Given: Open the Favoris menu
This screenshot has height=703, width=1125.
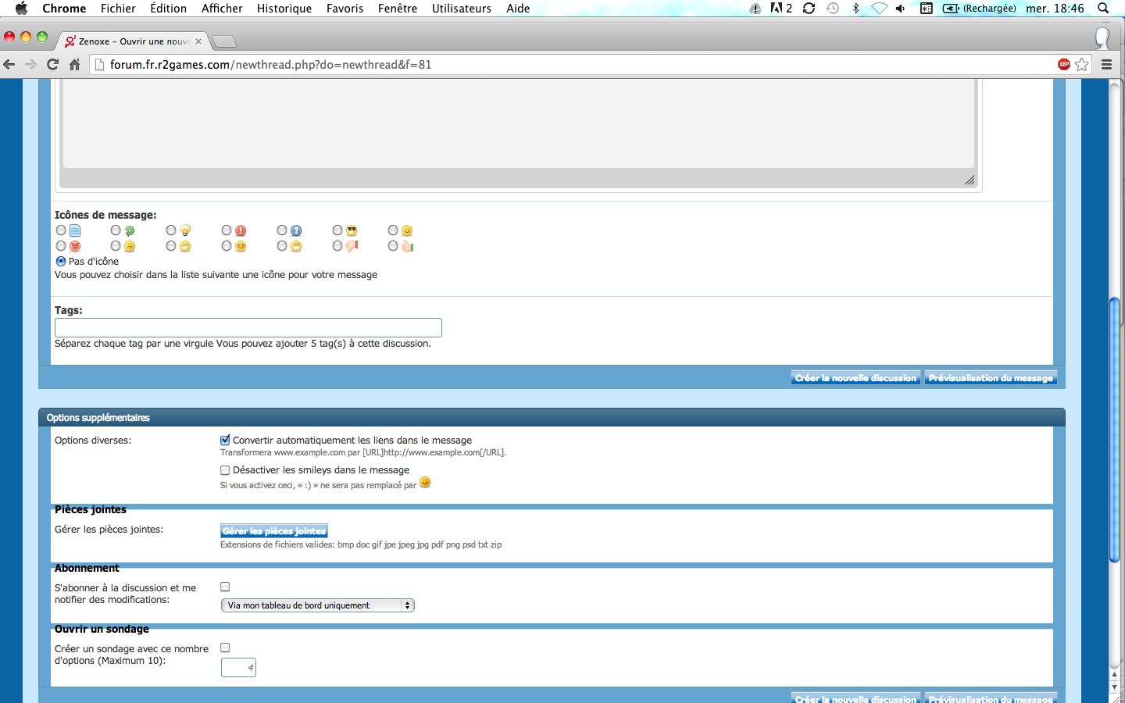Looking at the screenshot, I should click(x=345, y=9).
